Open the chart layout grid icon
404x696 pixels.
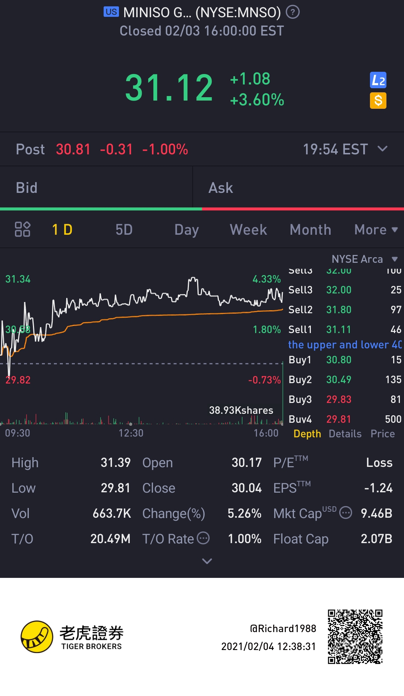tap(22, 230)
